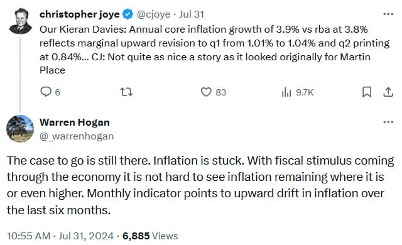Open the @_warrenhogan handle link
The width and height of the screenshot is (402, 245).
coord(77,136)
